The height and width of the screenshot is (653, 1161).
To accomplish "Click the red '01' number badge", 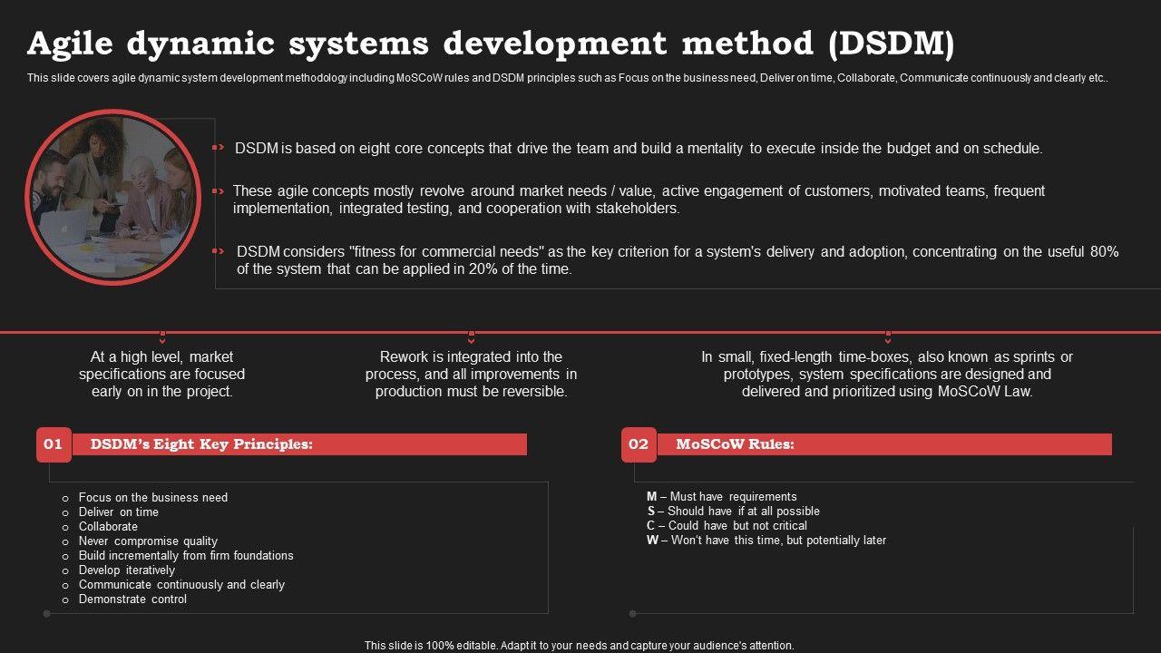I will click(54, 444).
